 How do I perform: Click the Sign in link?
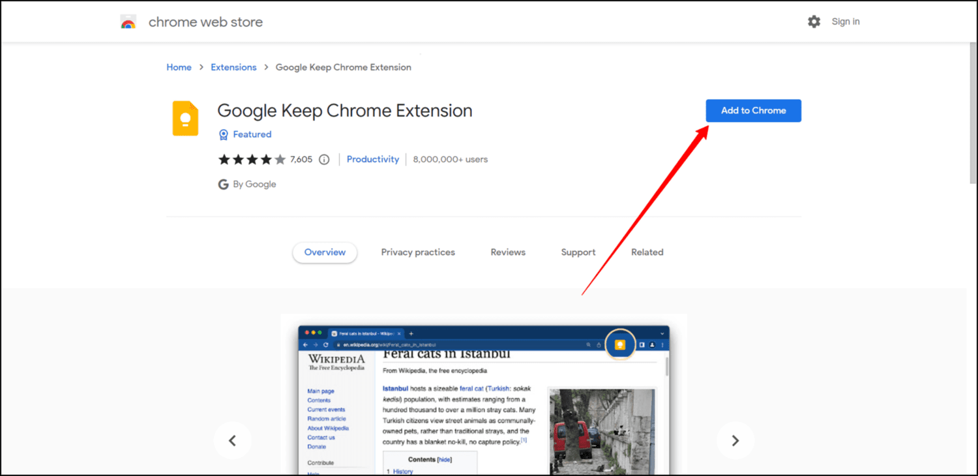click(x=845, y=21)
